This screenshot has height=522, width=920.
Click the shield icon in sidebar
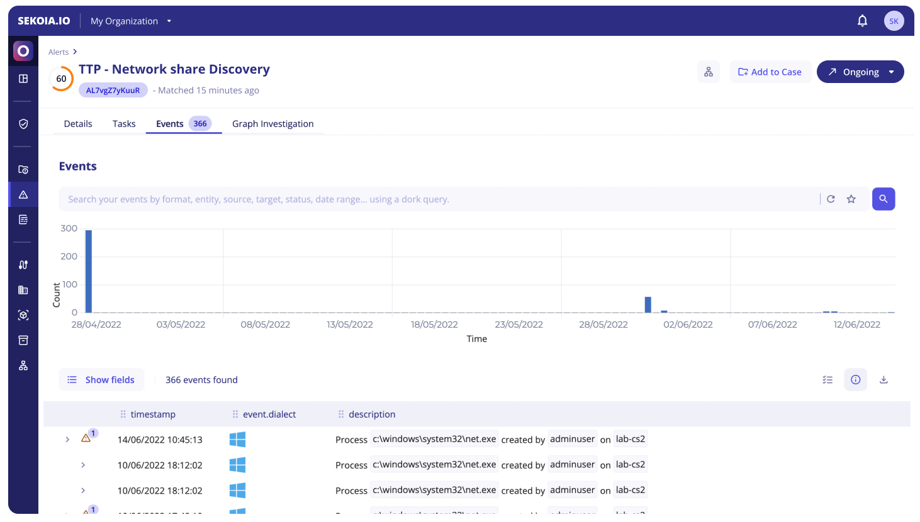[23, 124]
